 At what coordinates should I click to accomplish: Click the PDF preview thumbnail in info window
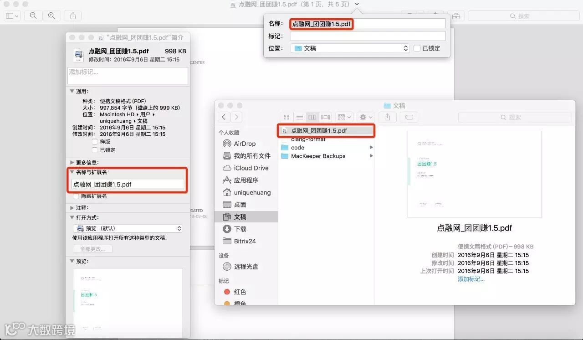(x=128, y=303)
